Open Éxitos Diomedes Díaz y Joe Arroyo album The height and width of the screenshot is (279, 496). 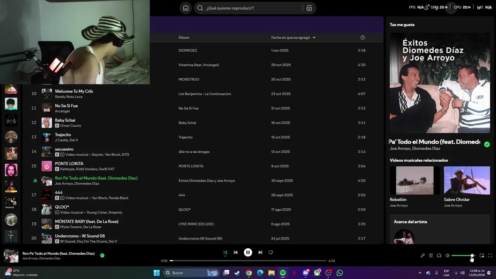(207, 181)
